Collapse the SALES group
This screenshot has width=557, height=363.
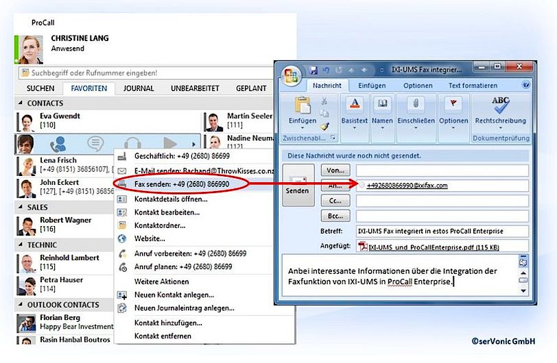tap(21, 207)
